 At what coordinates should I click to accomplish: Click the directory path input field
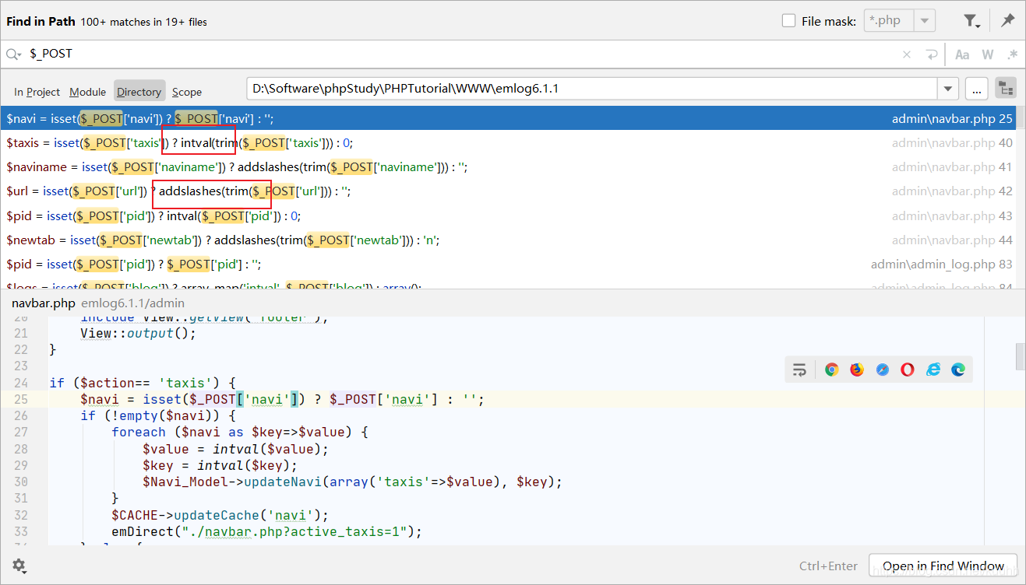[x=592, y=89]
